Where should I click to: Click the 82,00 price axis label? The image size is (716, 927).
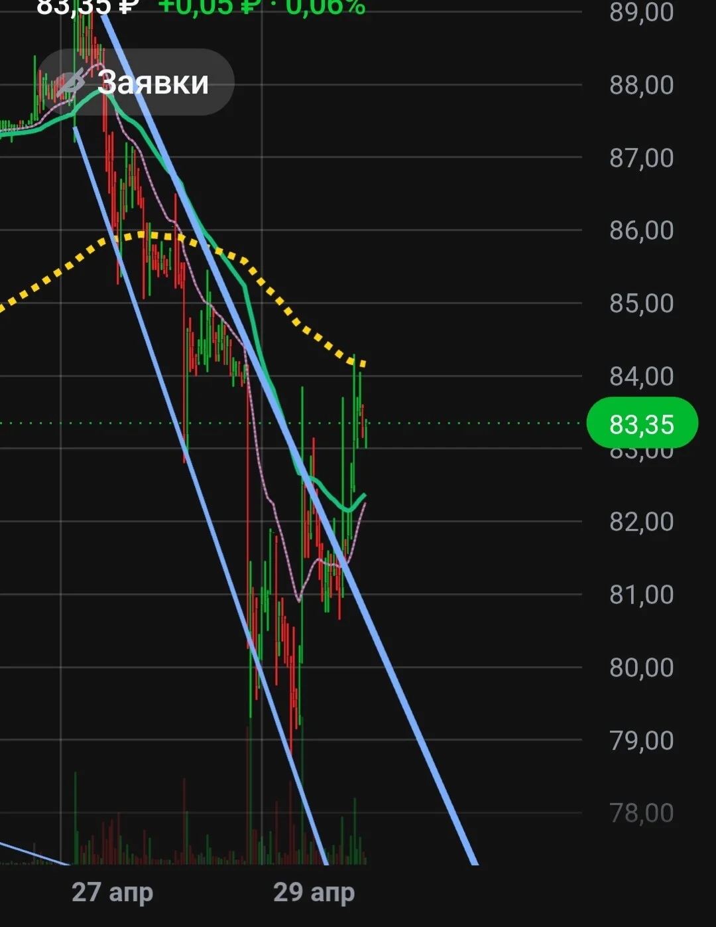[x=642, y=522]
